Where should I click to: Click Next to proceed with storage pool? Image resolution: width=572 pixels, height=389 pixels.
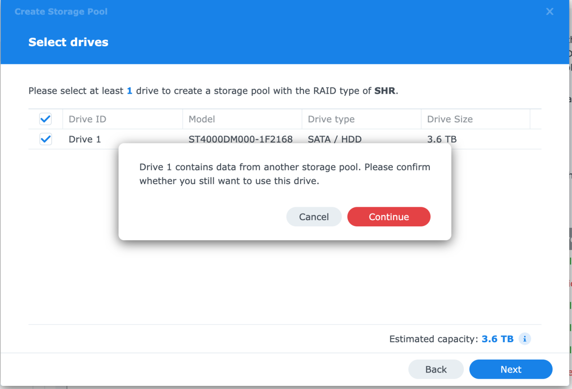click(510, 369)
